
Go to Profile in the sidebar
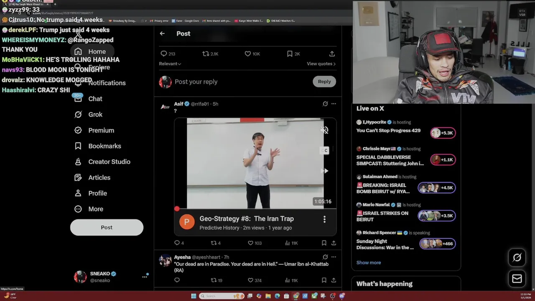click(x=91, y=193)
